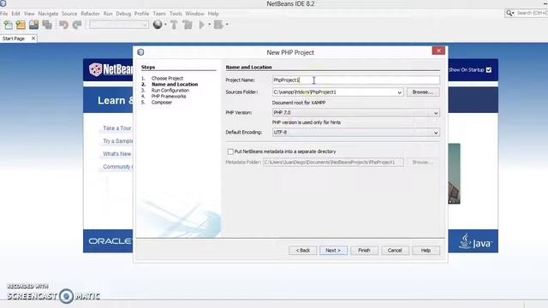Click the dialog Help button
This screenshot has height=308, width=548.
(x=426, y=251)
